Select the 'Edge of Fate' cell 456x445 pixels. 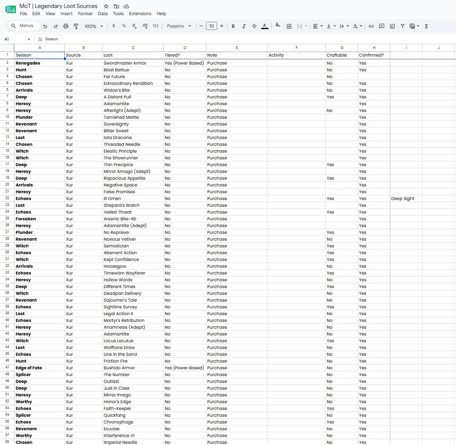click(x=39, y=368)
